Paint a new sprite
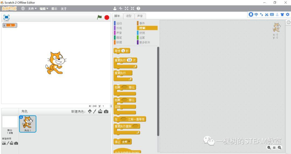The image size is (291, 154). (x=95, y=111)
